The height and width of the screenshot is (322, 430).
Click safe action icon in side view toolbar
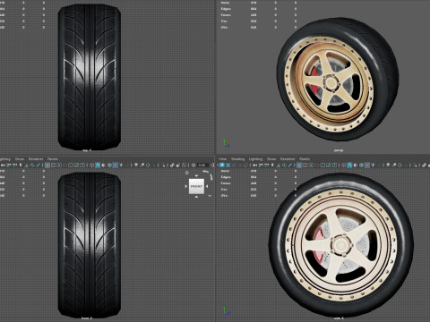tap(329, 165)
